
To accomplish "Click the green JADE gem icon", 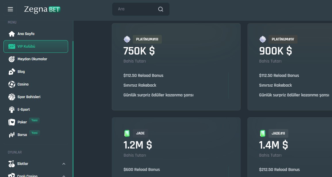I will pos(127,133).
